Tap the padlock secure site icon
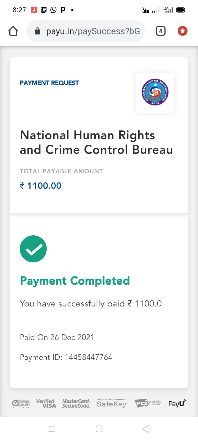 click(37, 31)
